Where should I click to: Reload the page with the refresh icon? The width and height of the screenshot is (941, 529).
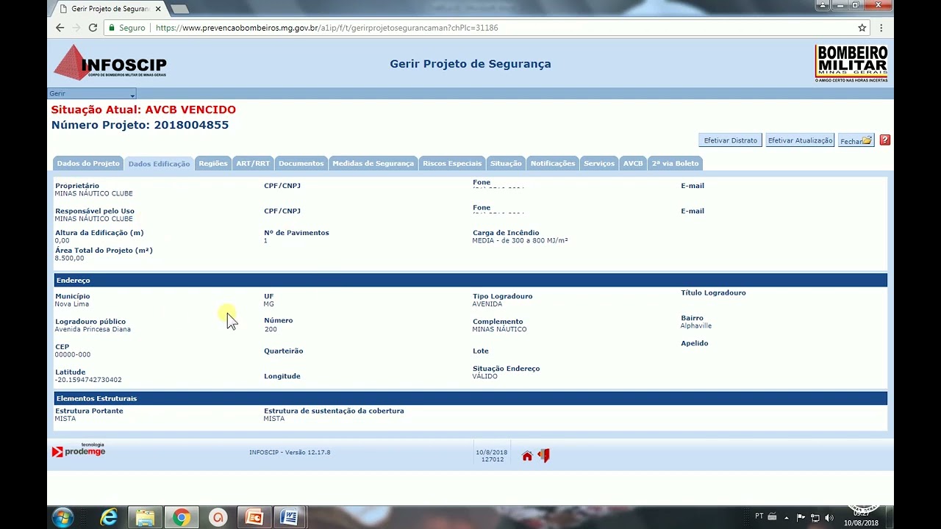pos(93,28)
